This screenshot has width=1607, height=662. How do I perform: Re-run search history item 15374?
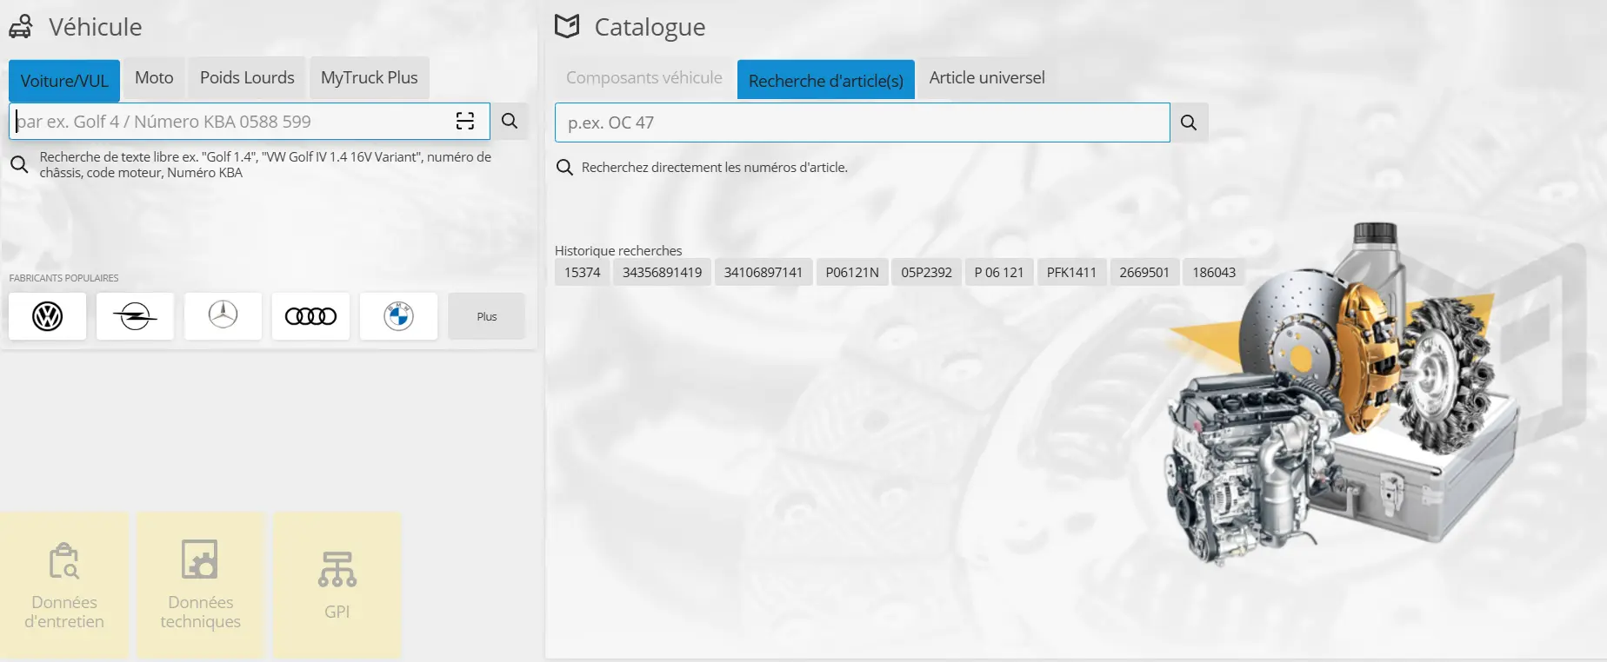[x=583, y=273]
